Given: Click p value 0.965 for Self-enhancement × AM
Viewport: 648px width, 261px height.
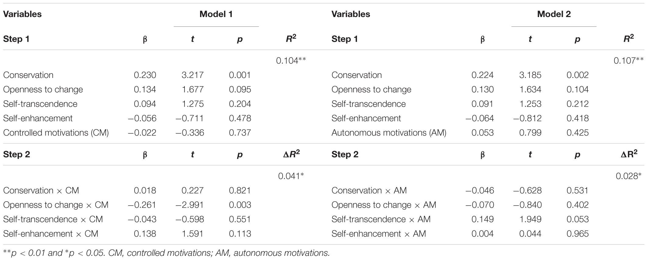Looking at the screenshot, I should click(577, 234).
